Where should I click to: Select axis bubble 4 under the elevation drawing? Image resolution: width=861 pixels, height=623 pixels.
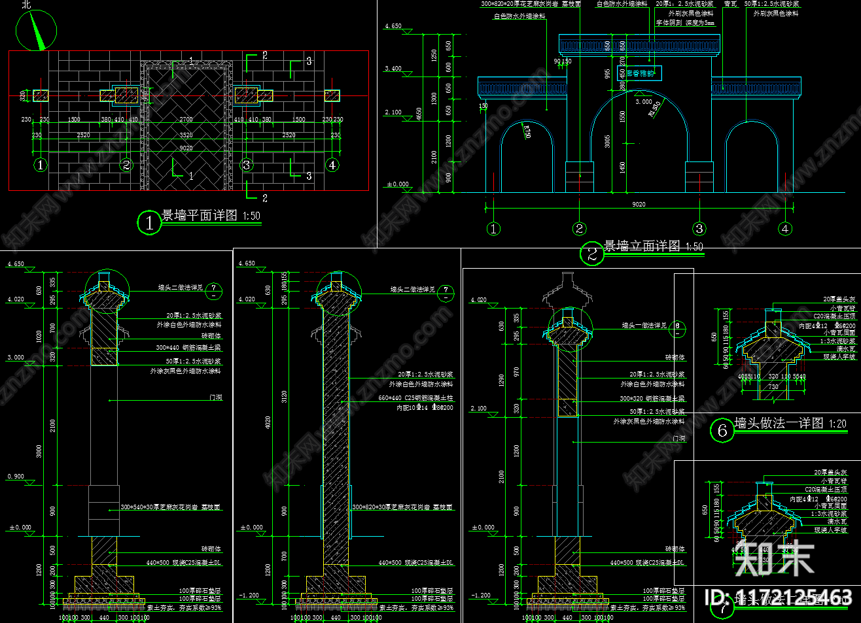tap(785, 229)
